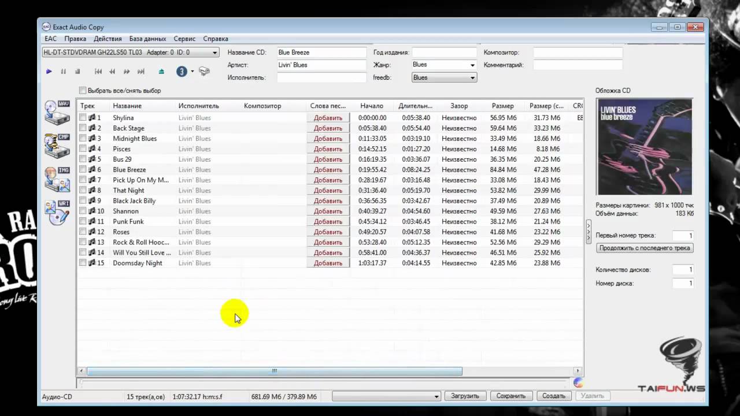Open the CD drive selection dropdown
The height and width of the screenshot is (416, 740).
(130, 52)
